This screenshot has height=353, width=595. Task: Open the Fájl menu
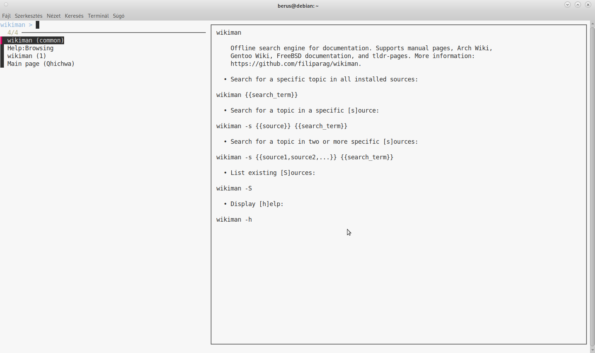[6, 16]
